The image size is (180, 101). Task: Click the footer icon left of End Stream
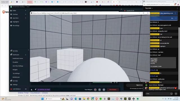pos(104,90)
